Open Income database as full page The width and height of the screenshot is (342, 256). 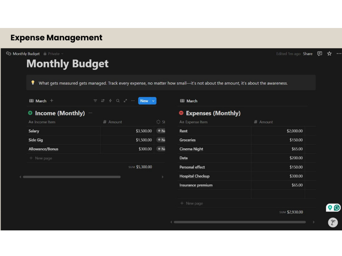pos(125,101)
